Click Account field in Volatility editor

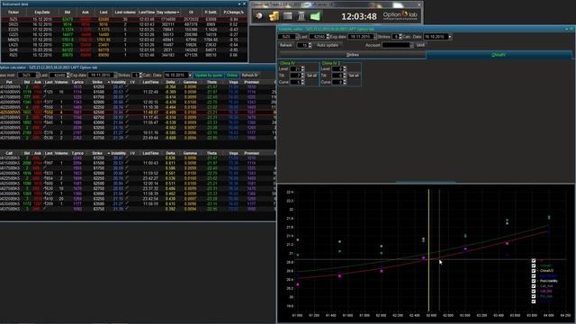point(396,45)
